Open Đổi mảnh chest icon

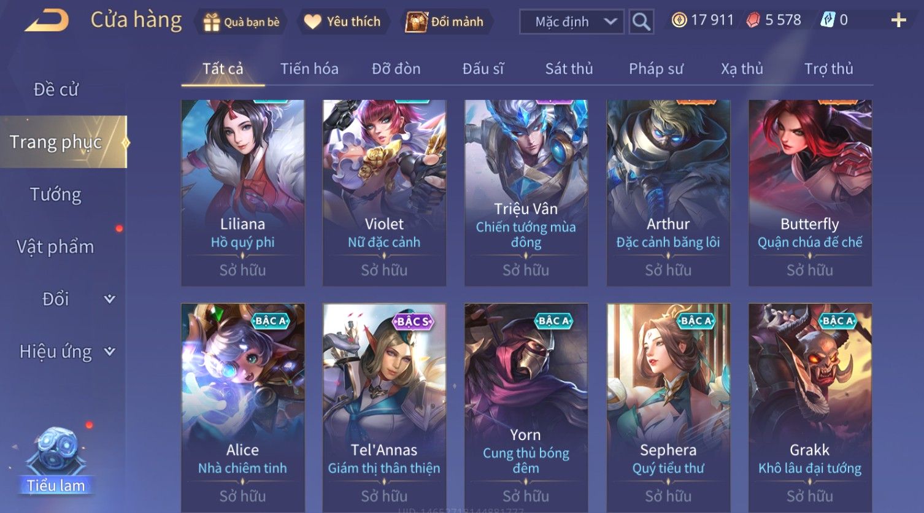[x=416, y=22]
